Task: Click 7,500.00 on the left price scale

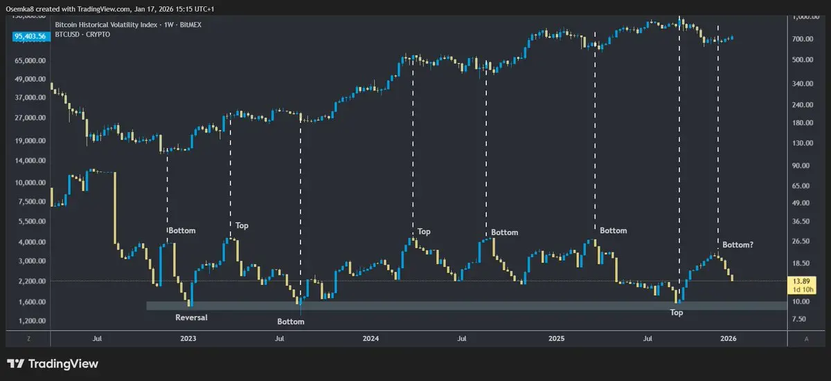Action: click(x=32, y=203)
